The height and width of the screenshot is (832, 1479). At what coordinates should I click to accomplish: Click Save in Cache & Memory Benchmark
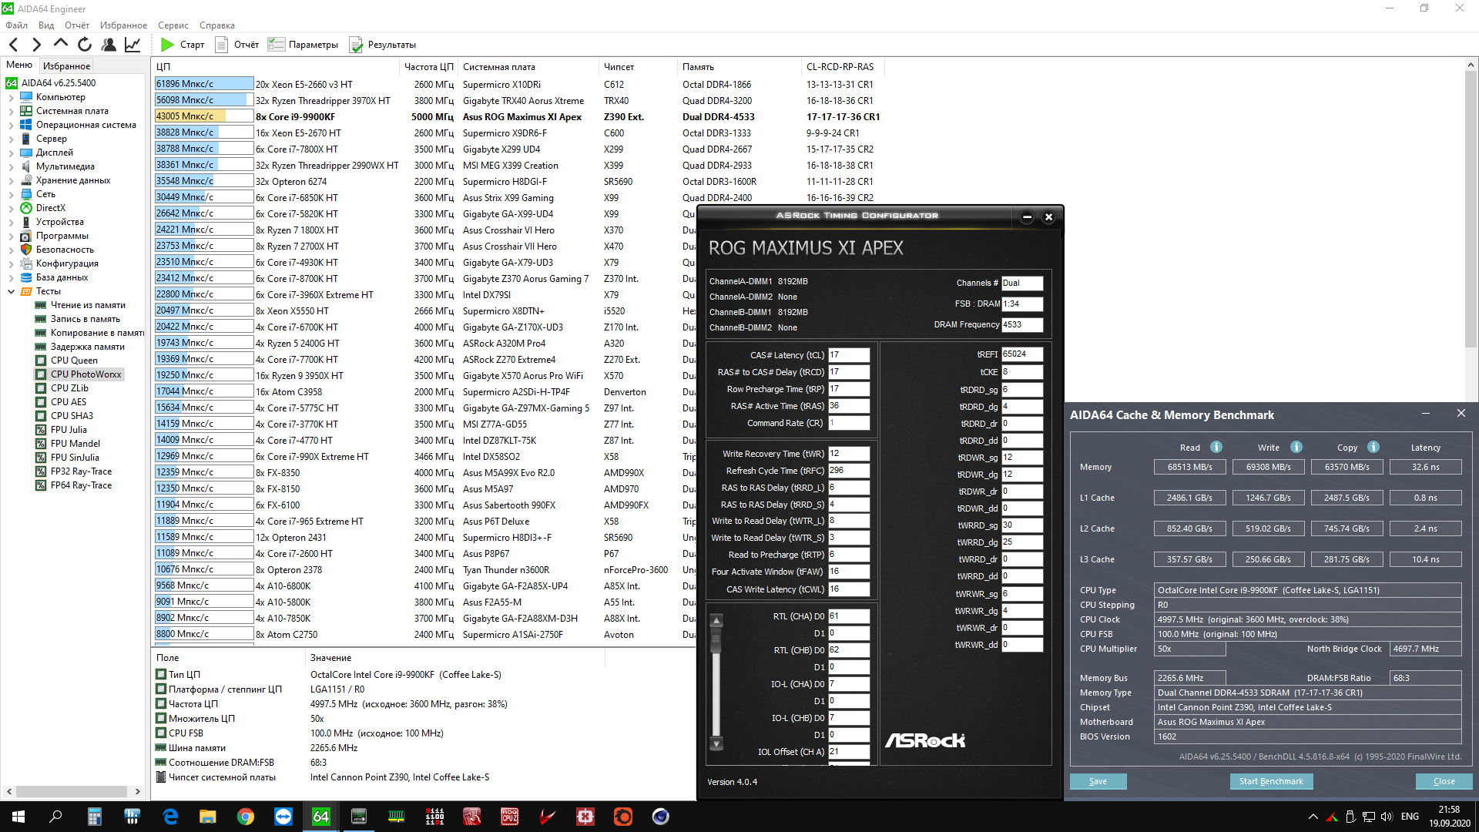tap(1098, 781)
